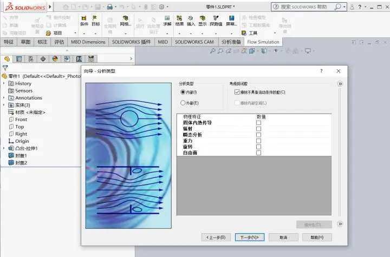Open the FeatureManager design tree tab icon
390x257 pixels.
pos(7,59)
